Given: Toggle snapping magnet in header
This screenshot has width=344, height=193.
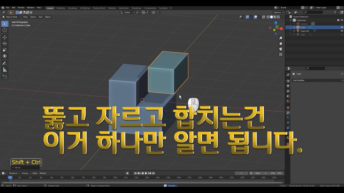Looking at the screenshot, I should point(144,12).
